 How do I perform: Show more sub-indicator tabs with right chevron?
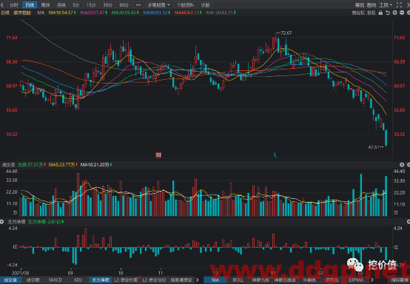coord(198,280)
